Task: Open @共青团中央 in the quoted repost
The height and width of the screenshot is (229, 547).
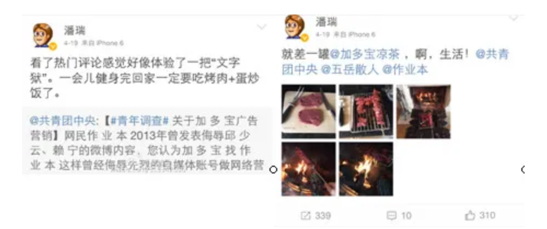Action: click(61, 121)
